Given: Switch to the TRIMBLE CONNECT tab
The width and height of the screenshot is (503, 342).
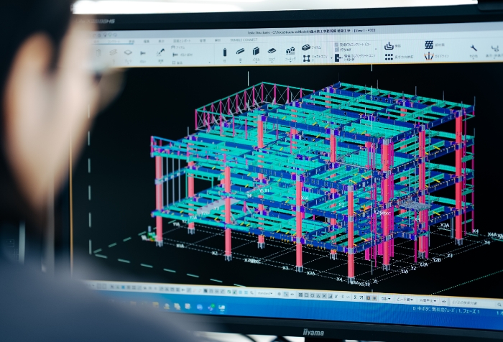Looking at the screenshot, I should point(243,40).
